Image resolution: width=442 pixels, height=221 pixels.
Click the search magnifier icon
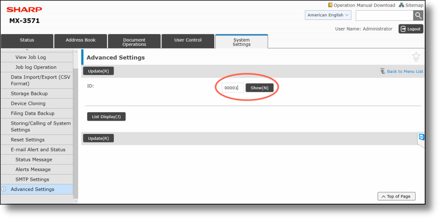click(x=418, y=15)
